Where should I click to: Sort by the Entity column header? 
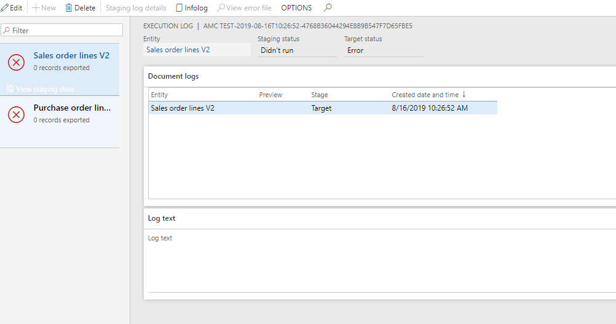click(x=159, y=95)
